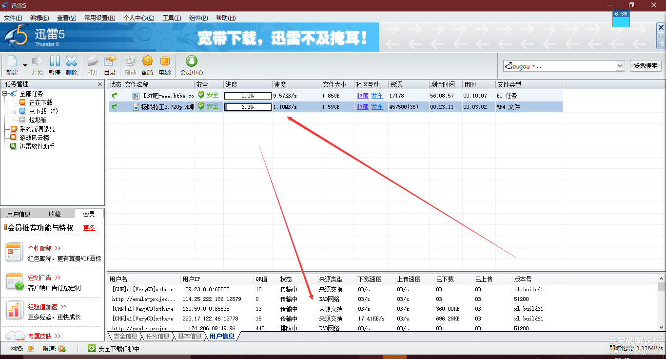The image size is (666, 359).
Task: Click the 播放 play icon
Action: [131, 61]
